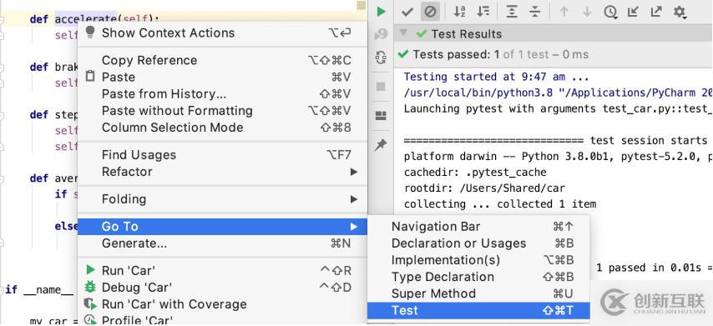
Task: Select the Test Results tree row
Action: (x=553, y=34)
